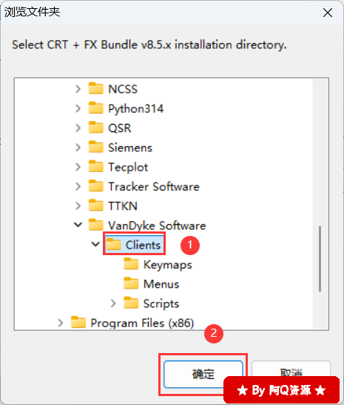Select the NCSS folder icon
344x405 pixels.
(x=96, y=88)
